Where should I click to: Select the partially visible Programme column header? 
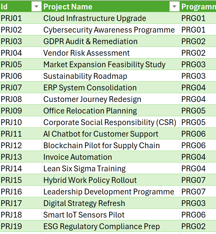198,6
